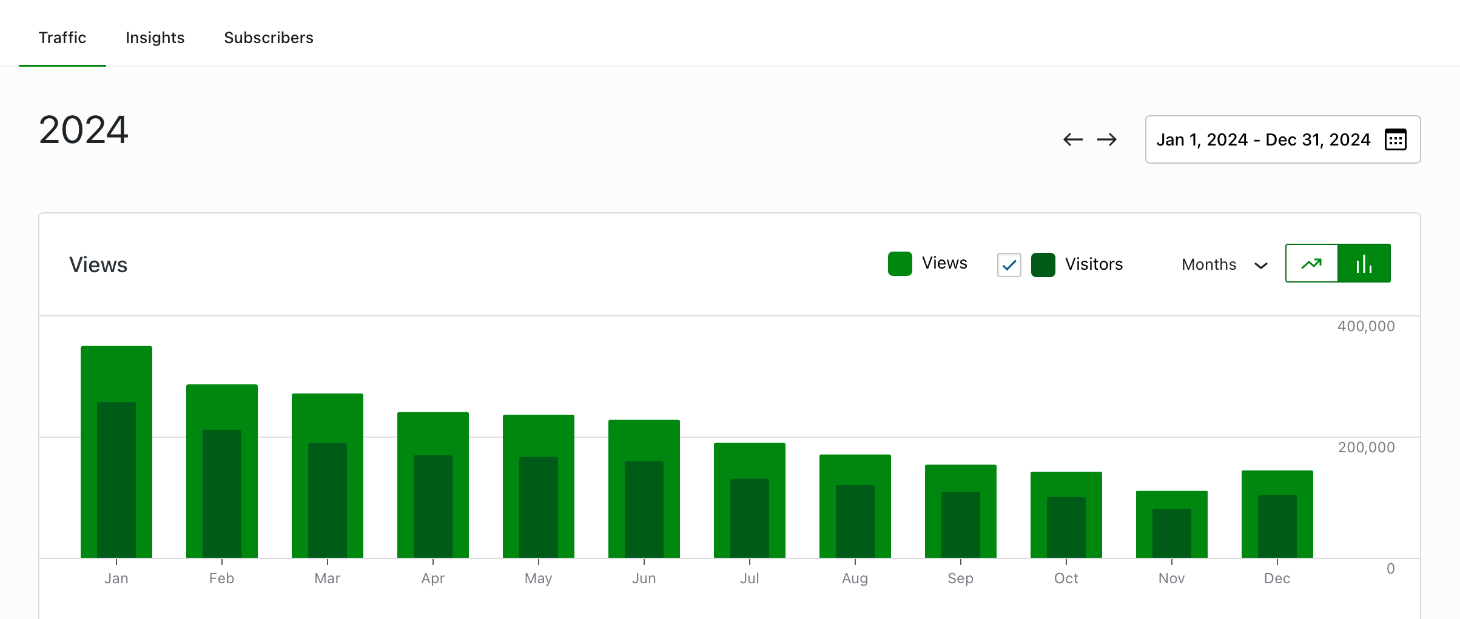The image size is (1460, 619).
Task: Uncheck the Visitors checkbox
Action: [x=1009, y=264]
